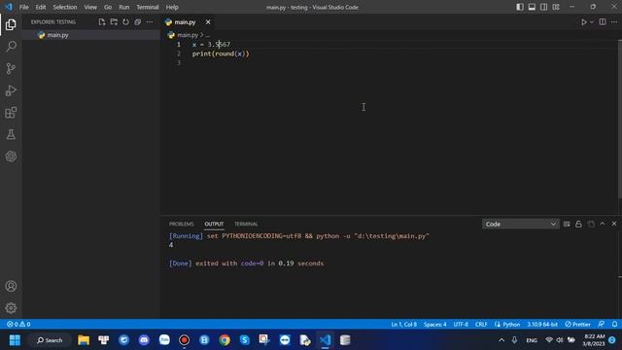This screenshot has height=350, width=622.
Task: Open the Testing flask view
Action: pos(11,134)
